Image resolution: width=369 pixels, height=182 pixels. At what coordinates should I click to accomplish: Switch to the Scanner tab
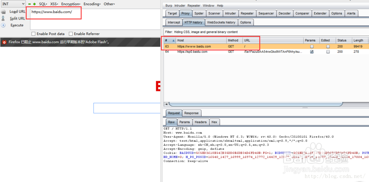(x=214, y=13)
